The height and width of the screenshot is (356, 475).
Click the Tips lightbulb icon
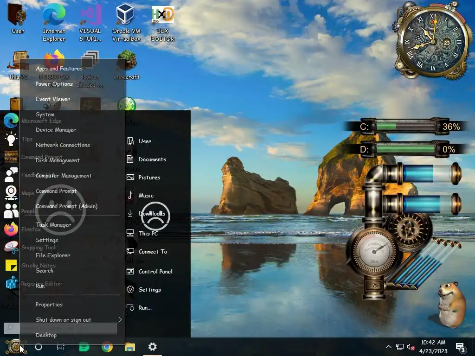[11, 139]
